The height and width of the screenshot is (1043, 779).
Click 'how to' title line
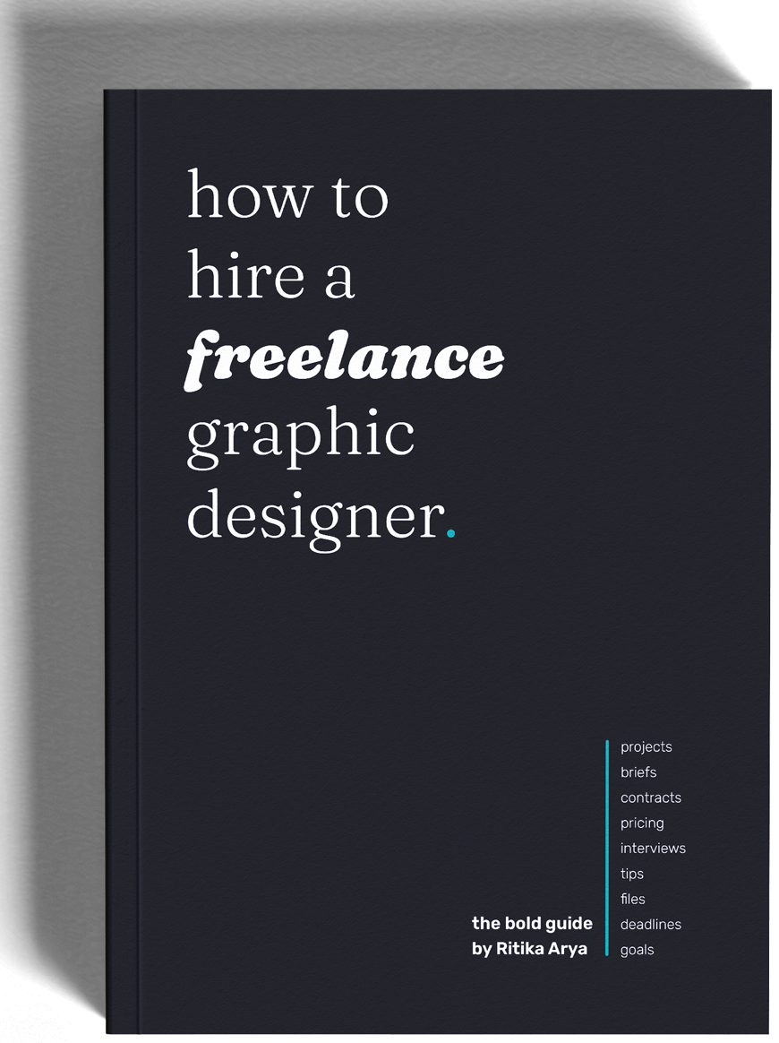[287, 194]
